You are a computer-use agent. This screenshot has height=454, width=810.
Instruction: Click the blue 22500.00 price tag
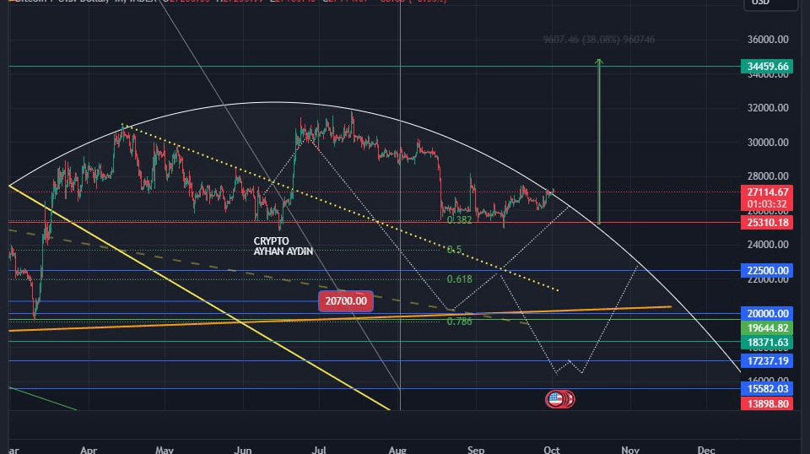pyautogui.click(x=767, y=271)
